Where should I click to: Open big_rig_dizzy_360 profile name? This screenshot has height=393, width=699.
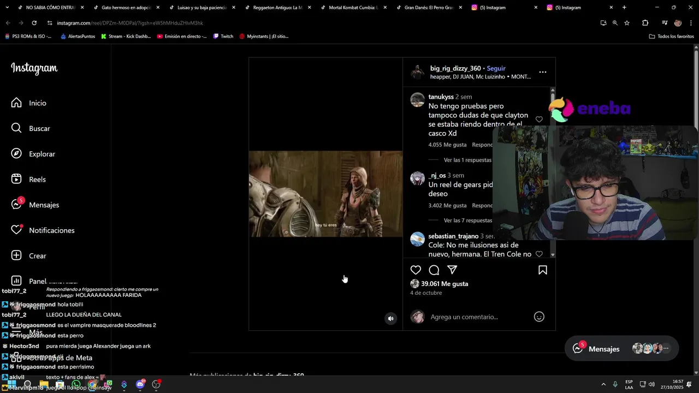[455, 68]
